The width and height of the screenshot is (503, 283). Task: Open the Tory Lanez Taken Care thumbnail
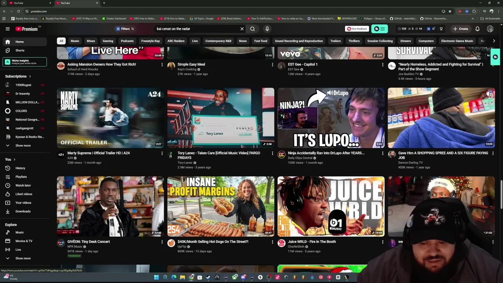click(x=221, y=118)
